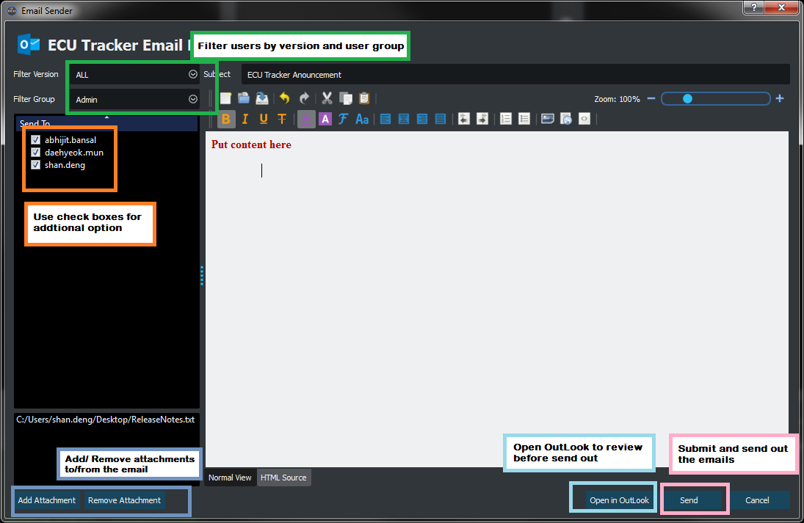The height and width of the screenshot is (523, 804).
Task: Open the help question mark button in the title bar
Action: (753, 7)
